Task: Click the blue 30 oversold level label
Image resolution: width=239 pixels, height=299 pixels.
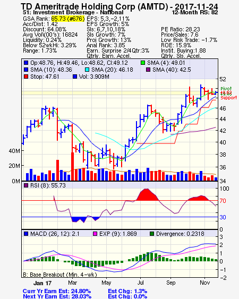Action: [x=223, y=217]
